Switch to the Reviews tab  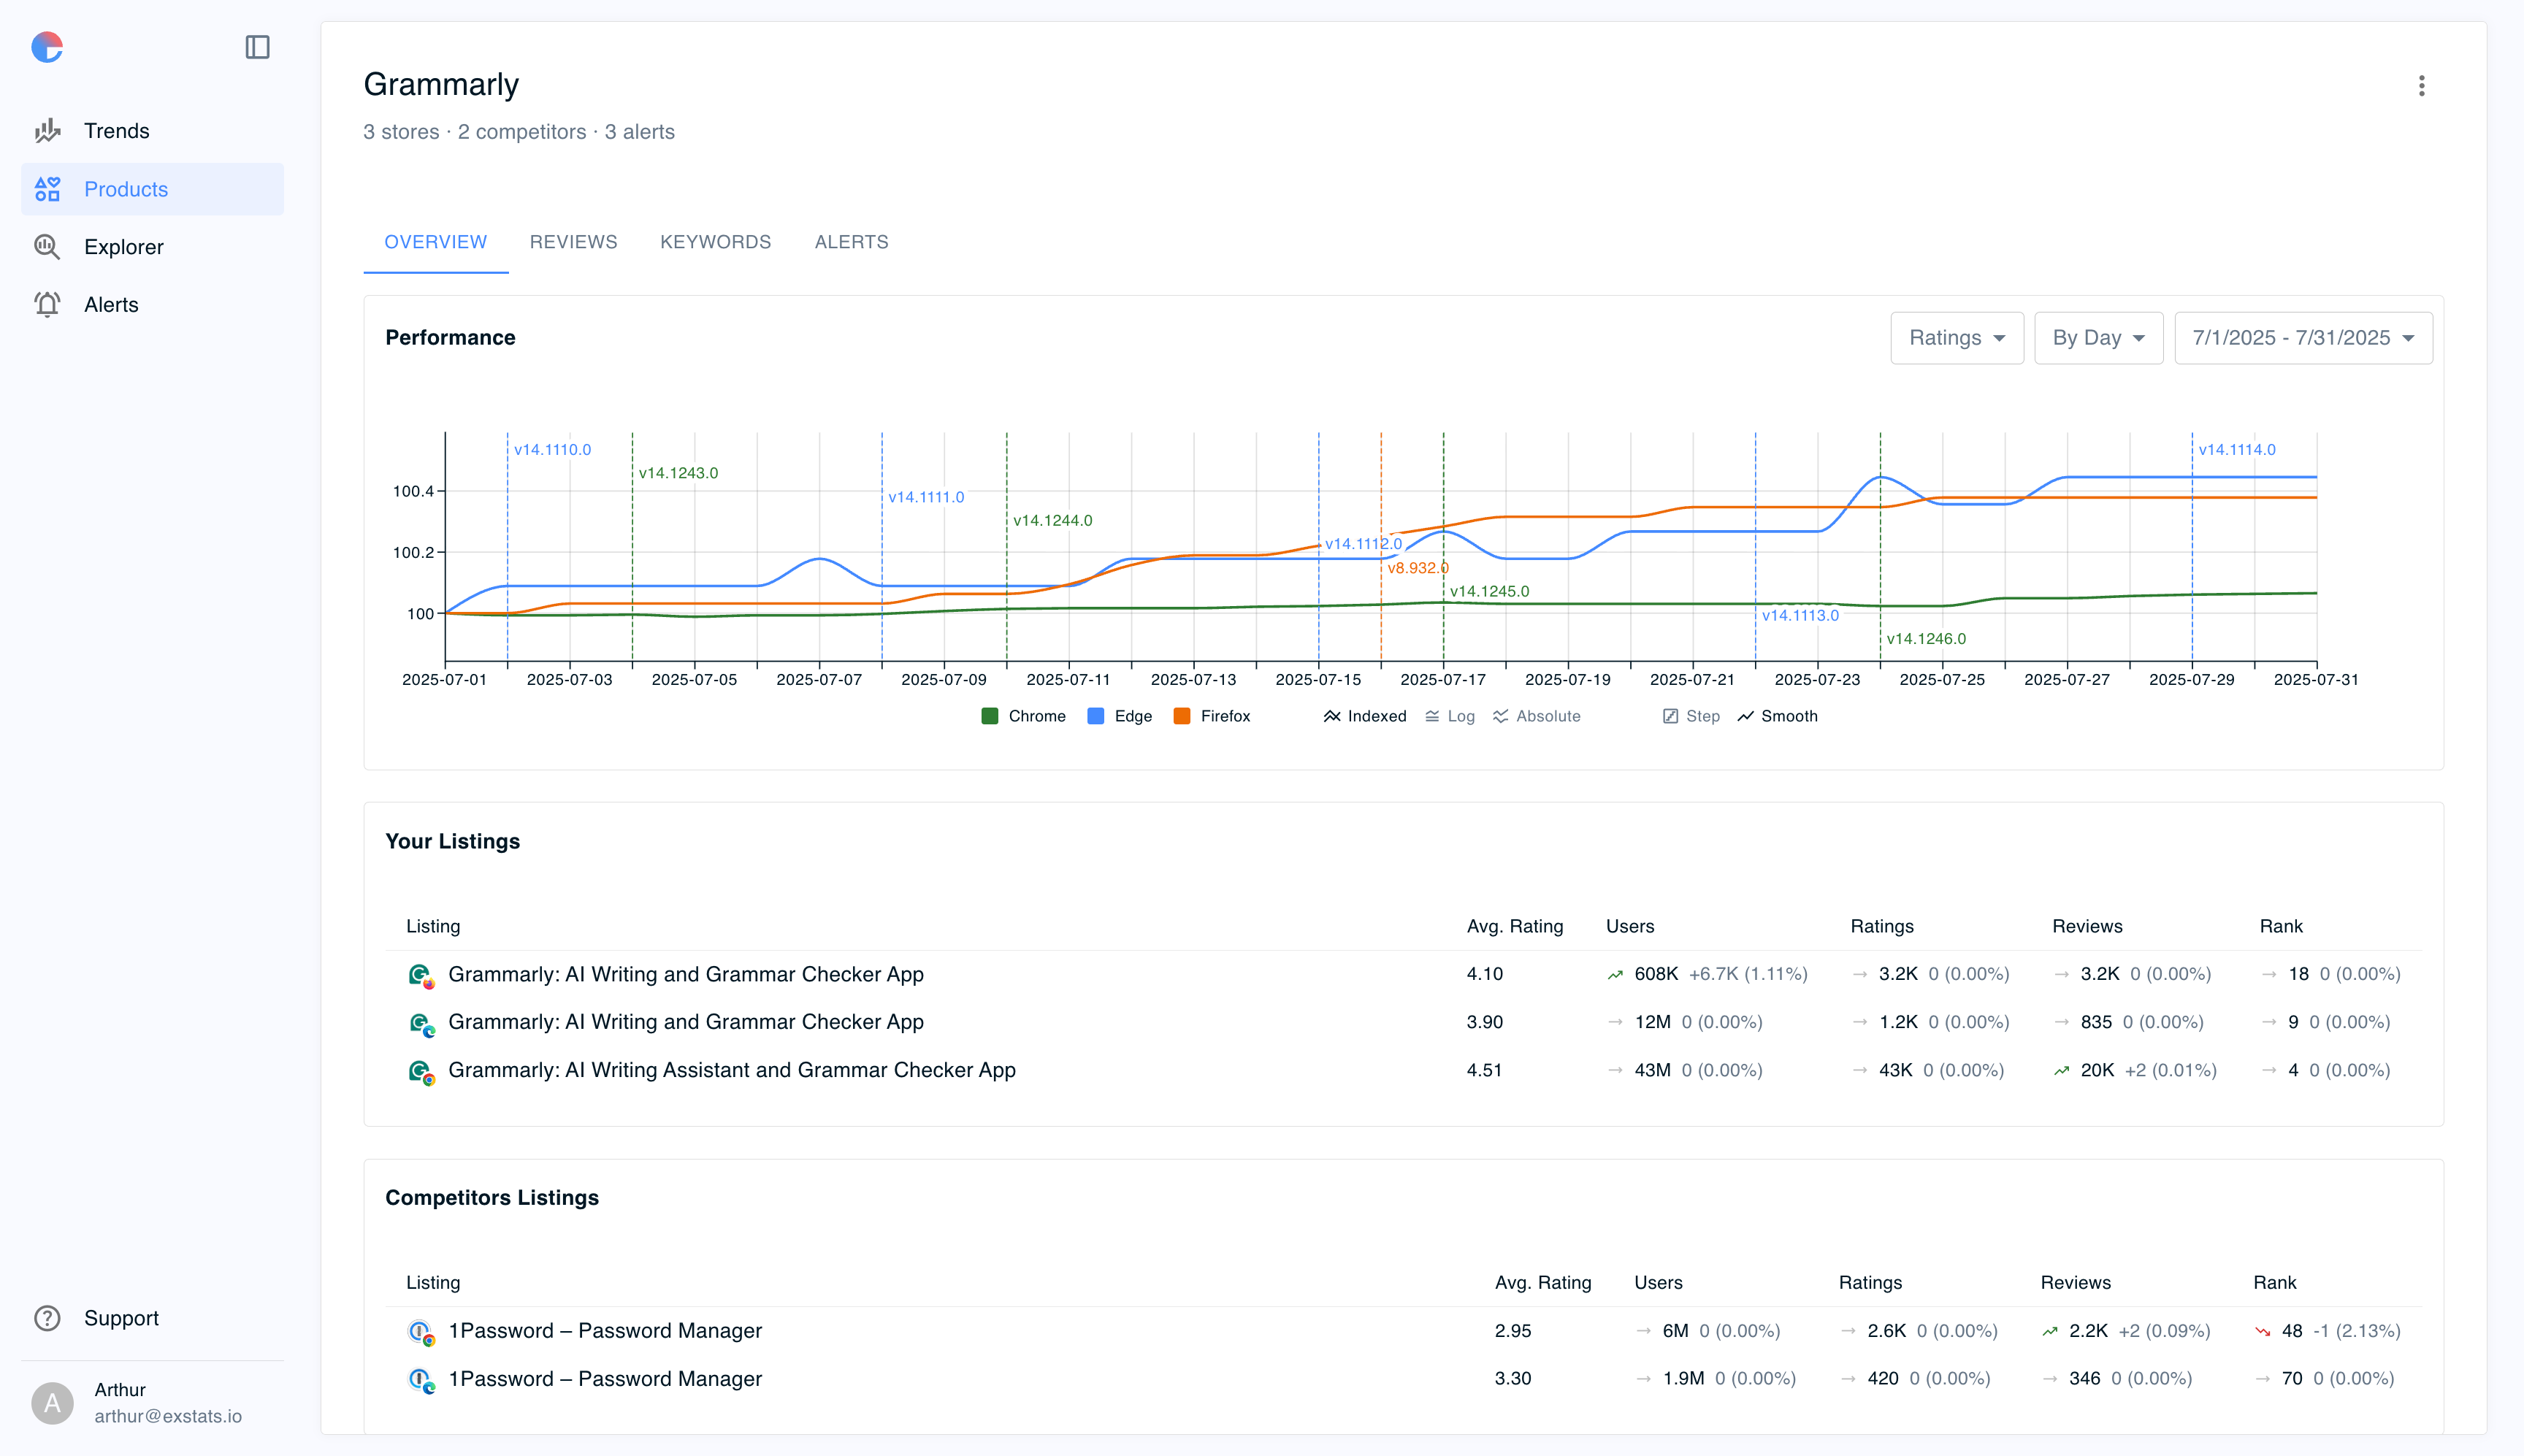point(573,242)
